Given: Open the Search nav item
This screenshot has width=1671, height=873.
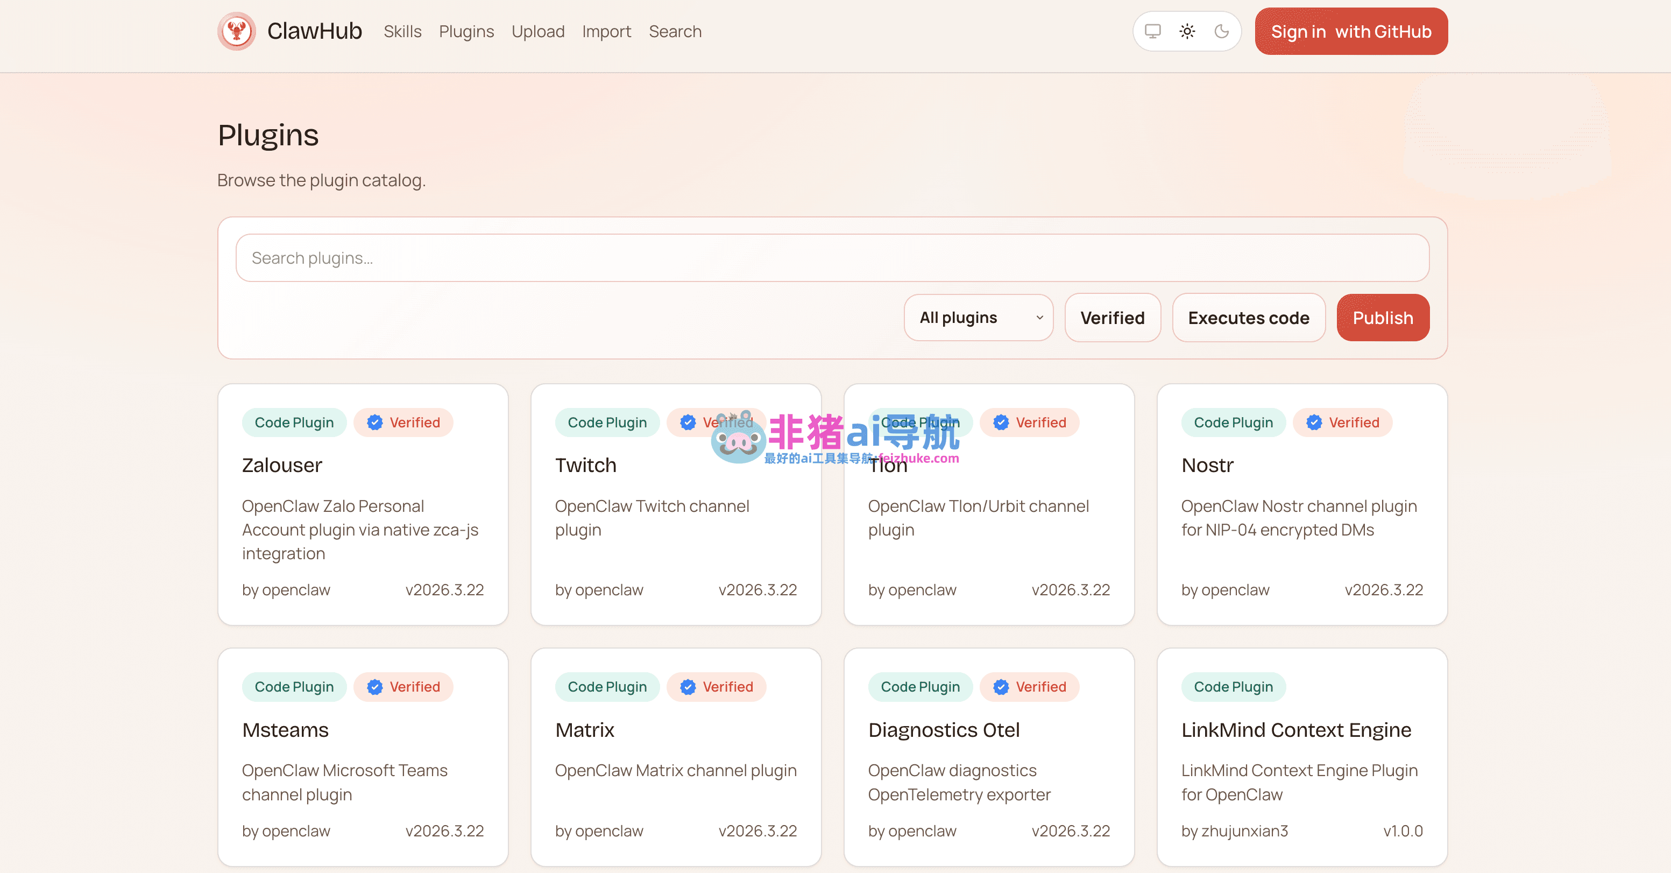Looking at the screenshot, I should click(x=675, y=31).
